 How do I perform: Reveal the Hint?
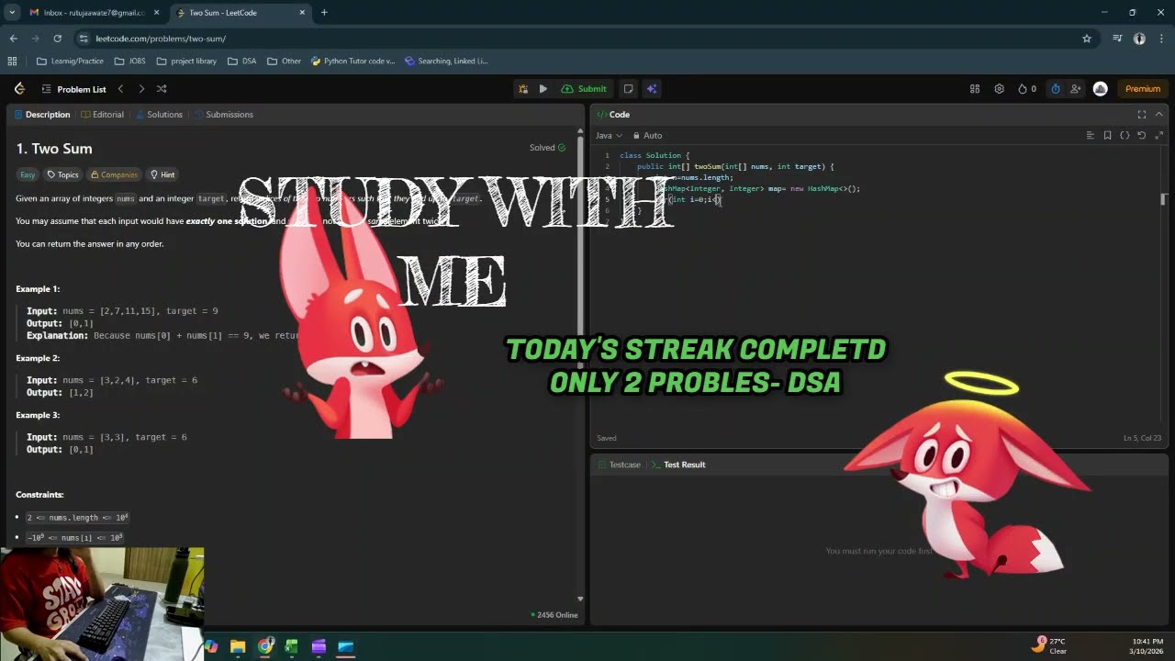pos(162,174)
